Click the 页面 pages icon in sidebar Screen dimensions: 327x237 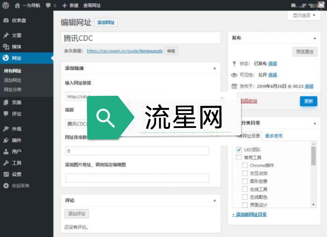coord(6,102)
